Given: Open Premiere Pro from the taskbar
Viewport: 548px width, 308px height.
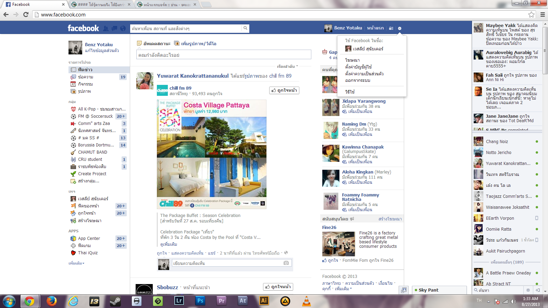Looking at the screenshot, I should point(222,301).
